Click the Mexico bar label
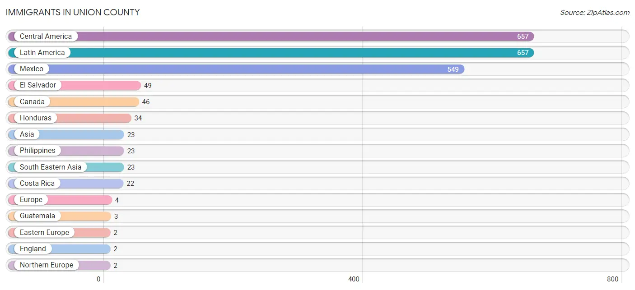This screenshot has width=635, height=290. (x=32, y=69)
